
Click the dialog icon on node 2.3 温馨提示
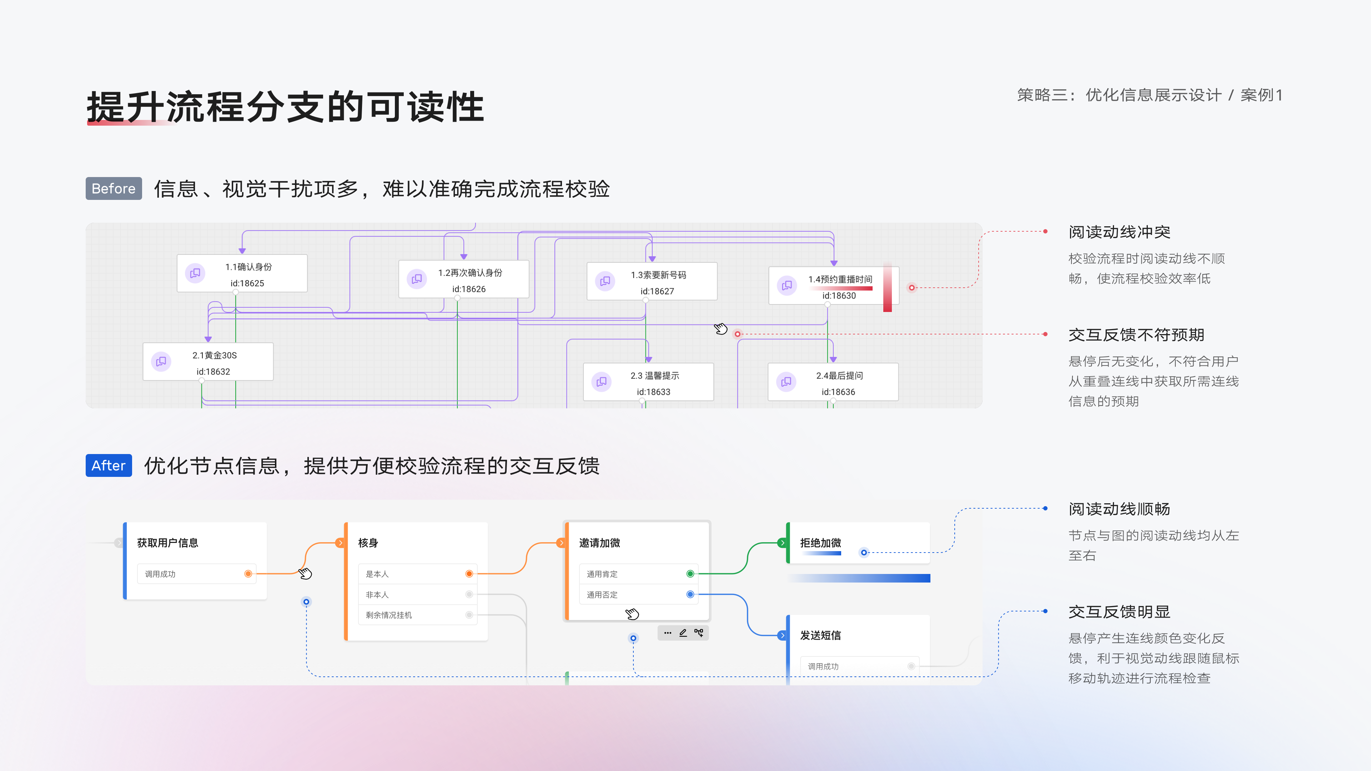(601, 382)
